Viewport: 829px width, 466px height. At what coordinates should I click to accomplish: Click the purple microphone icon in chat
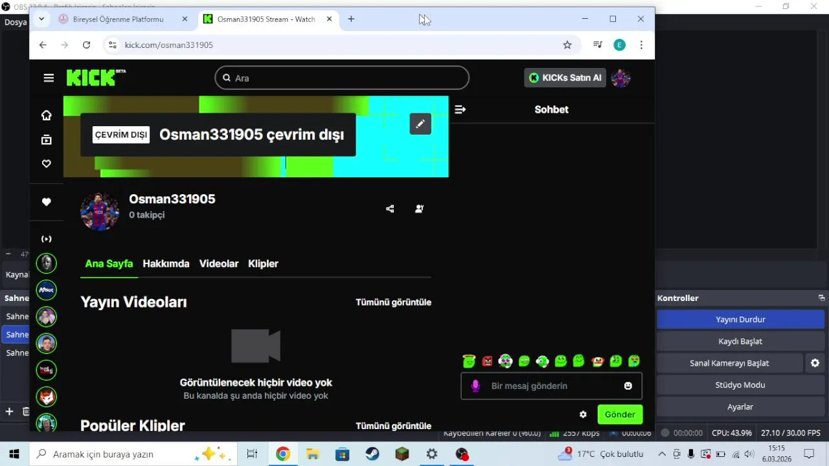(x=475, y=386)
